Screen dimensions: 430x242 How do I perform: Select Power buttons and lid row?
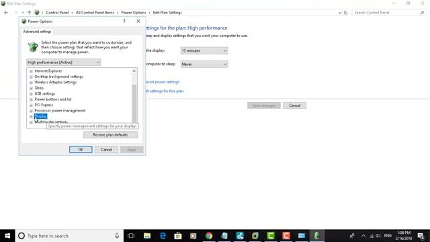pos(53,99)
